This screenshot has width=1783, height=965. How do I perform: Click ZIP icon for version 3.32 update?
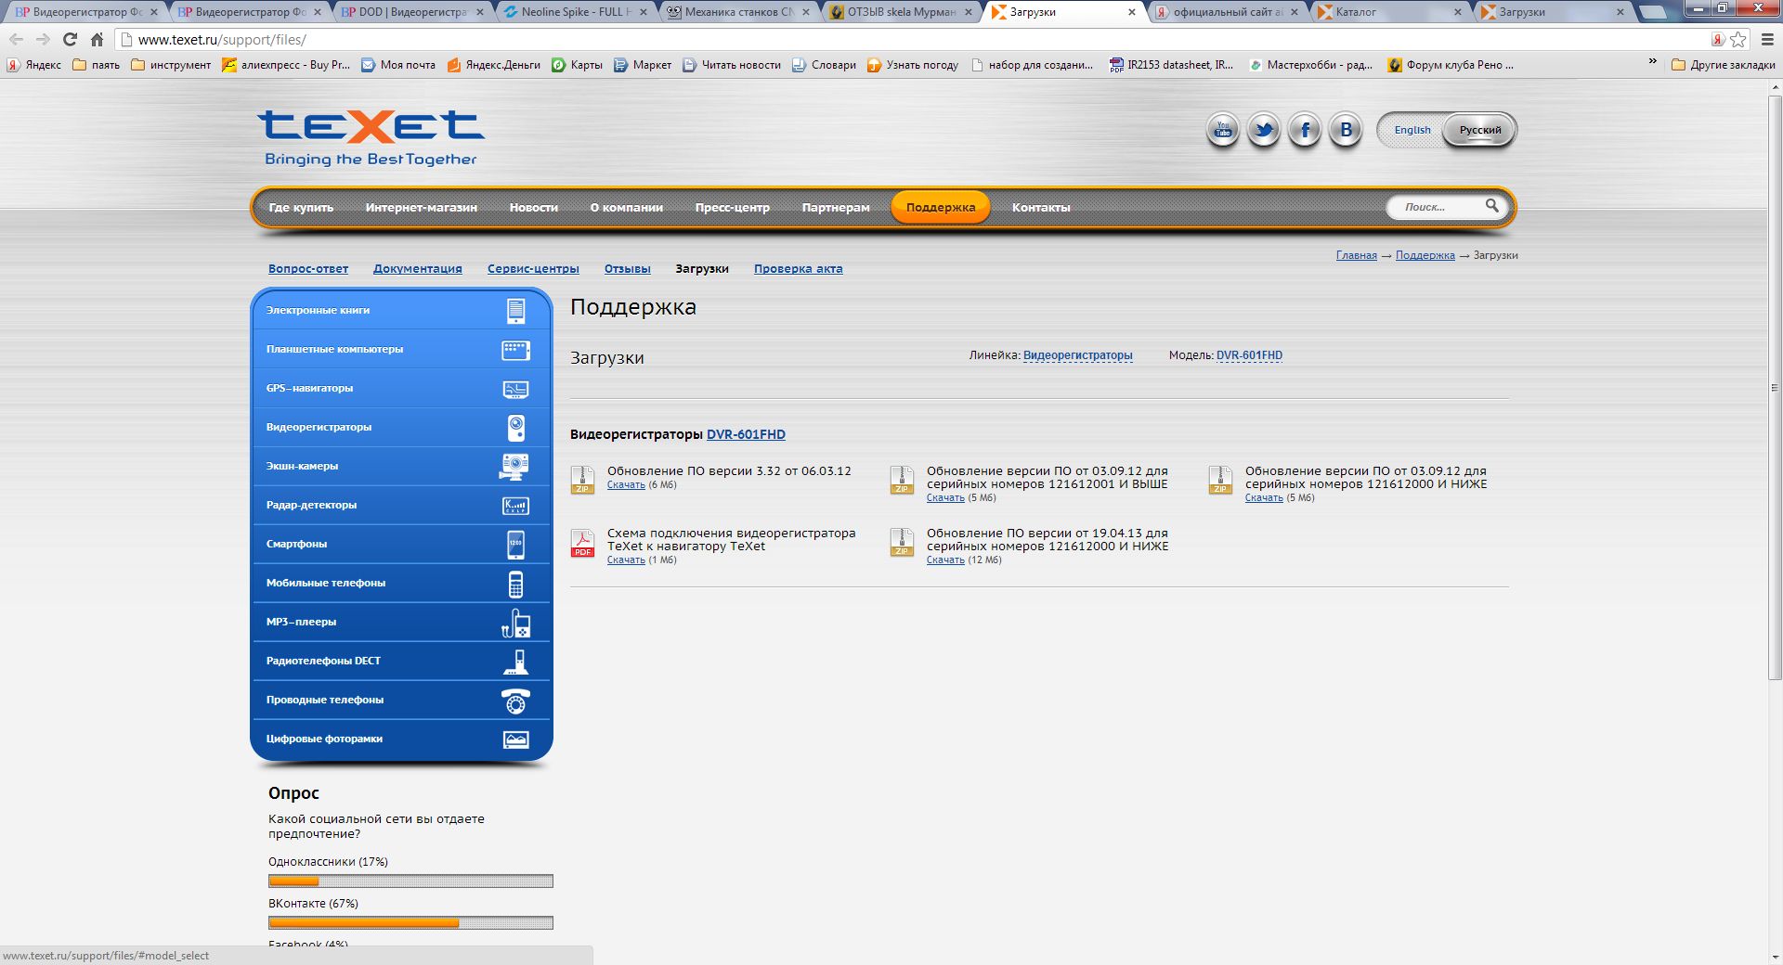(x=582, y=480)
